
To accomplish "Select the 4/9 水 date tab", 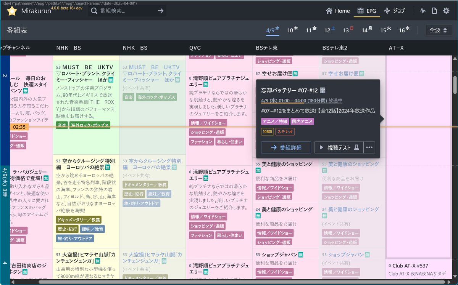I will pos(273,30).
